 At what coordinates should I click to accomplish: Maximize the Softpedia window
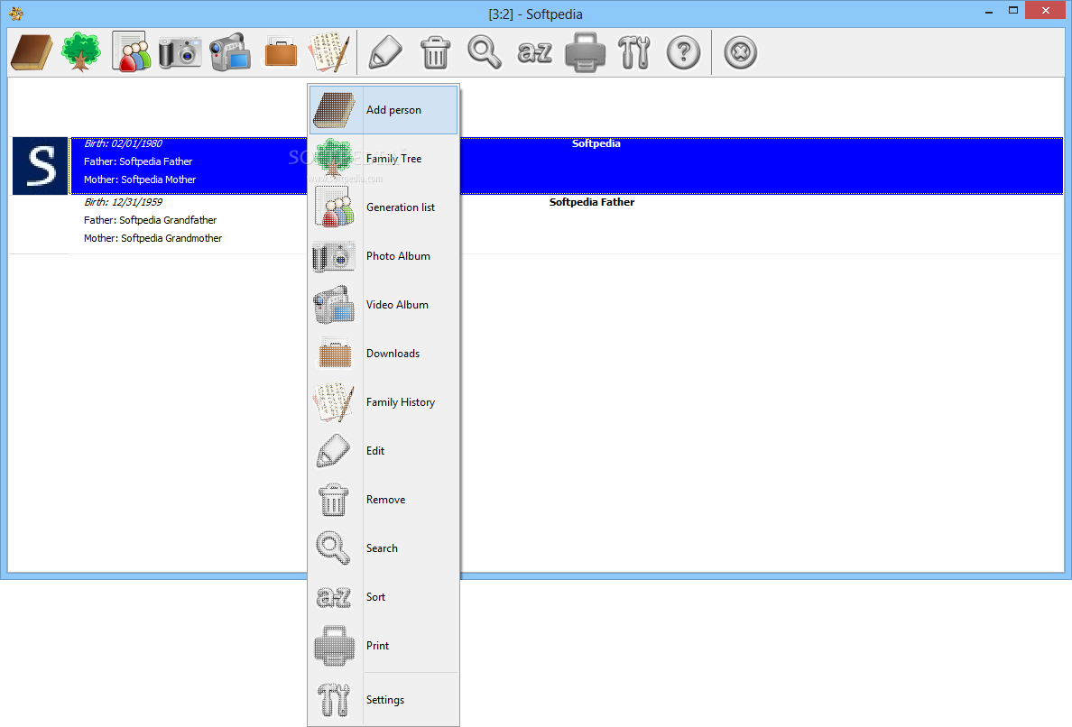[1013, 10]
